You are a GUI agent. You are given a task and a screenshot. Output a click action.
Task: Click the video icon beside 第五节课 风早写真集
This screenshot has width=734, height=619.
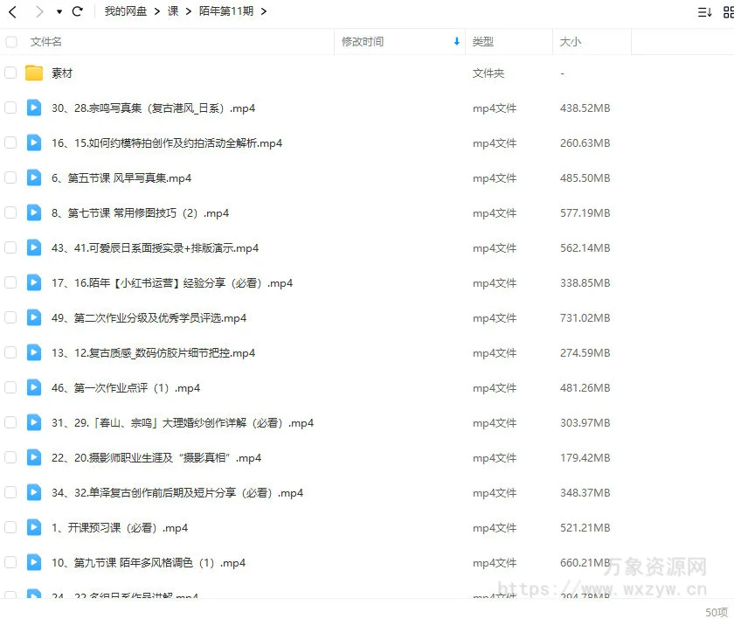click(33, 177)
